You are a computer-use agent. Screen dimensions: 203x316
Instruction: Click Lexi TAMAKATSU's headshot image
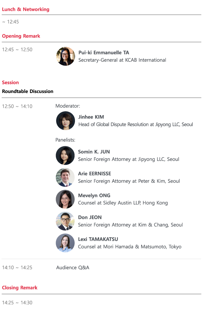[x=65, y=243]
